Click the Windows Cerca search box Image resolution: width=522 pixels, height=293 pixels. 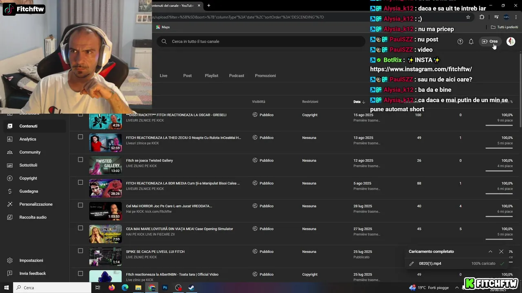(52, 288)
